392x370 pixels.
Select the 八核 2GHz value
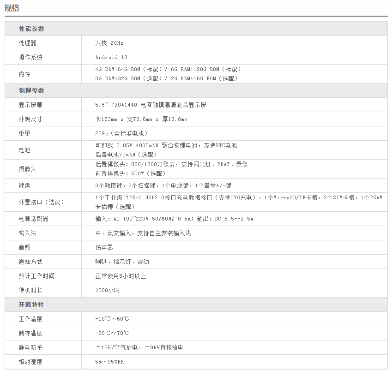(x=109, y=43)
